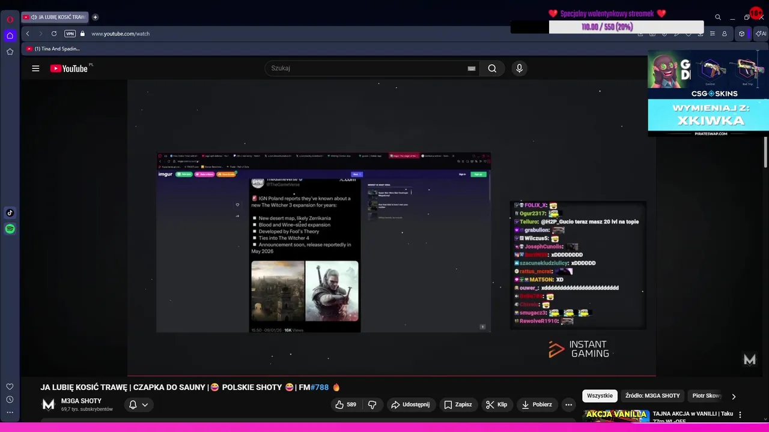Open browsing history clock in sidebar
The width and height of the screenshot is (769, 432).
click(x=10, y=400)
